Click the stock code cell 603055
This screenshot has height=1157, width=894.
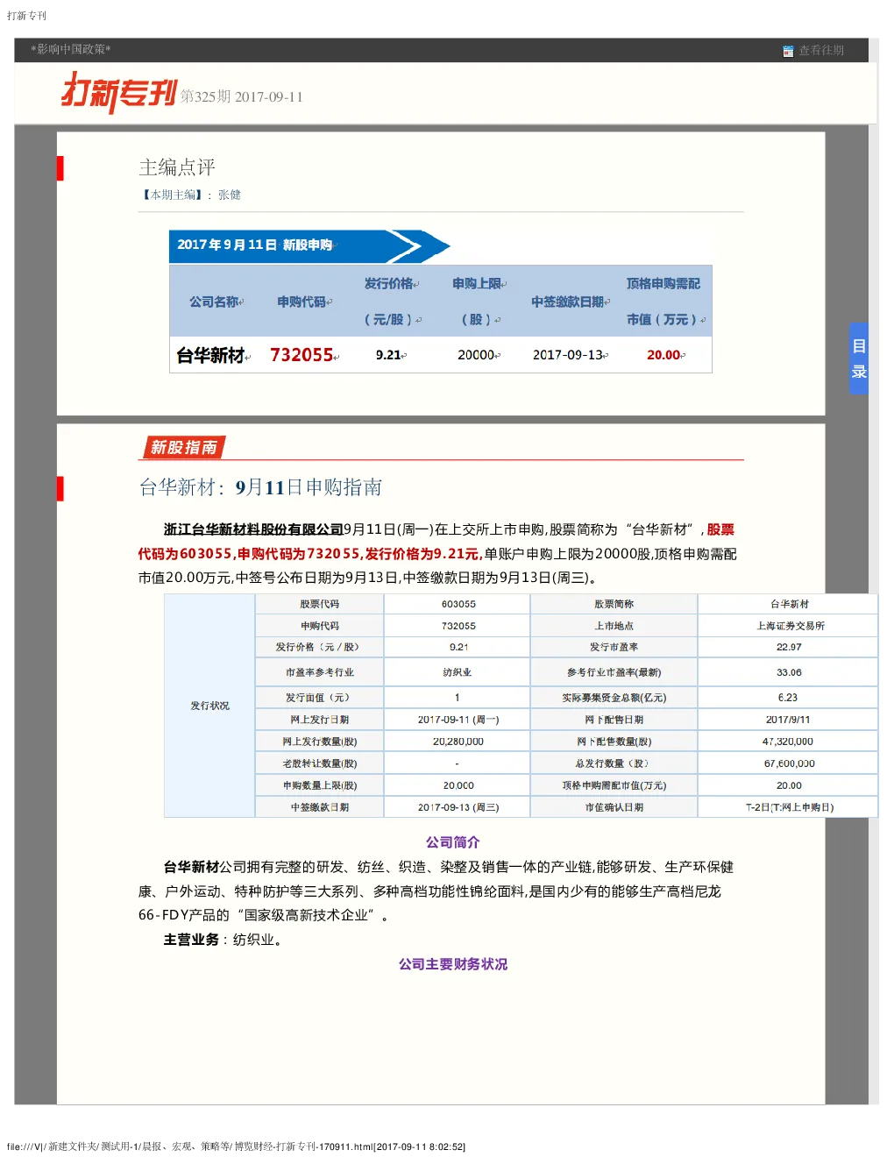point(458,604)
